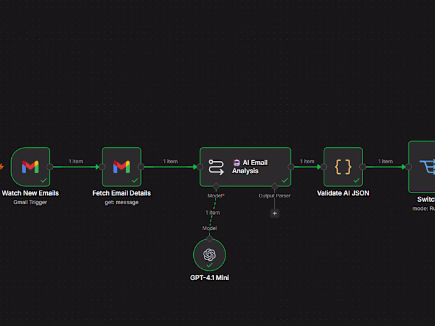Click the diamond connector atop GPT-4.1 Mini
The width and height of the screenshot is (435, 326).
tap(209, 238)
